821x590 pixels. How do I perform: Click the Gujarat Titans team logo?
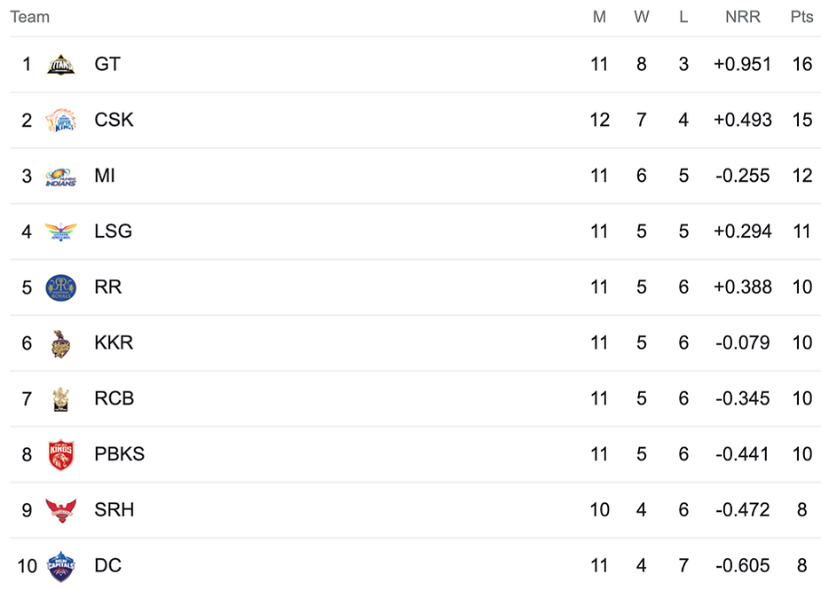coord(61,65)
